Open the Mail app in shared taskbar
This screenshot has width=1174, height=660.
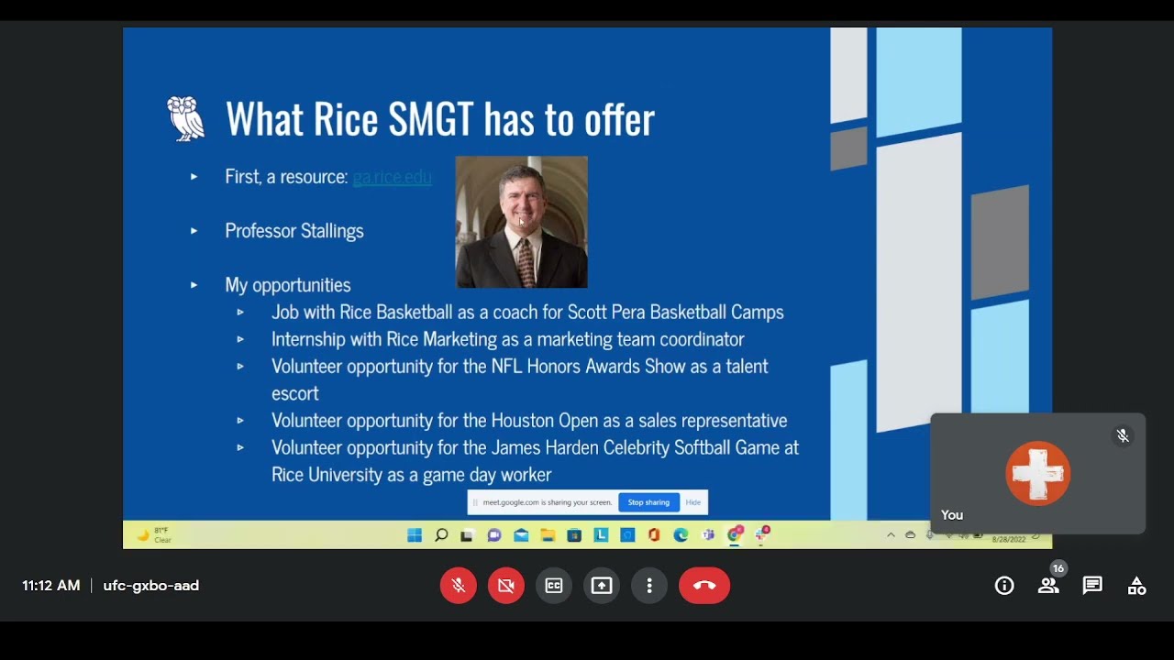pos(521,535)
